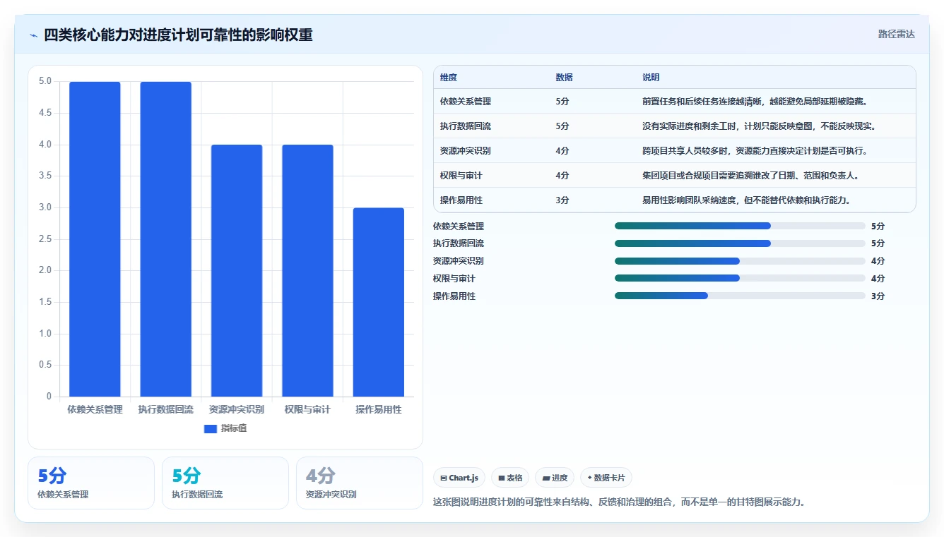Click the 权限与审计 label on the chart axis
This screenshot has width=944, height=537.
click(307, 409)
